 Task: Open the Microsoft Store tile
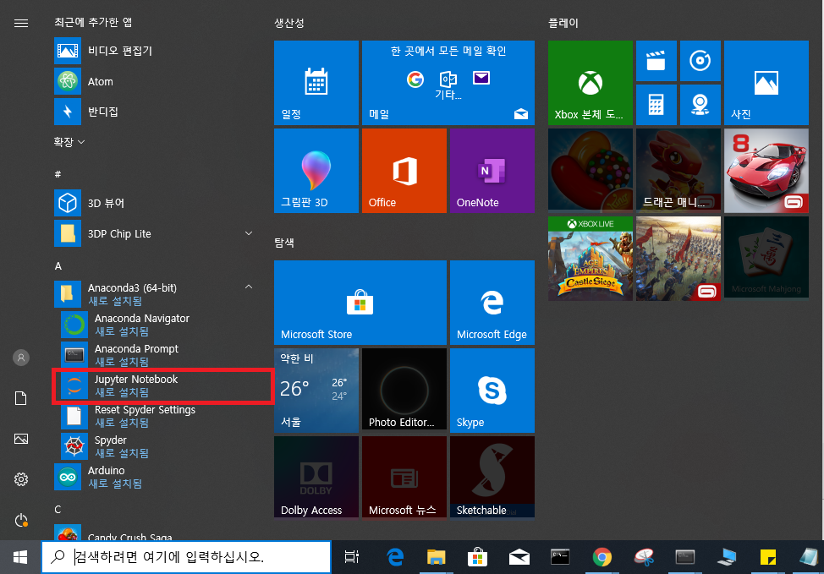pos(360,303)
